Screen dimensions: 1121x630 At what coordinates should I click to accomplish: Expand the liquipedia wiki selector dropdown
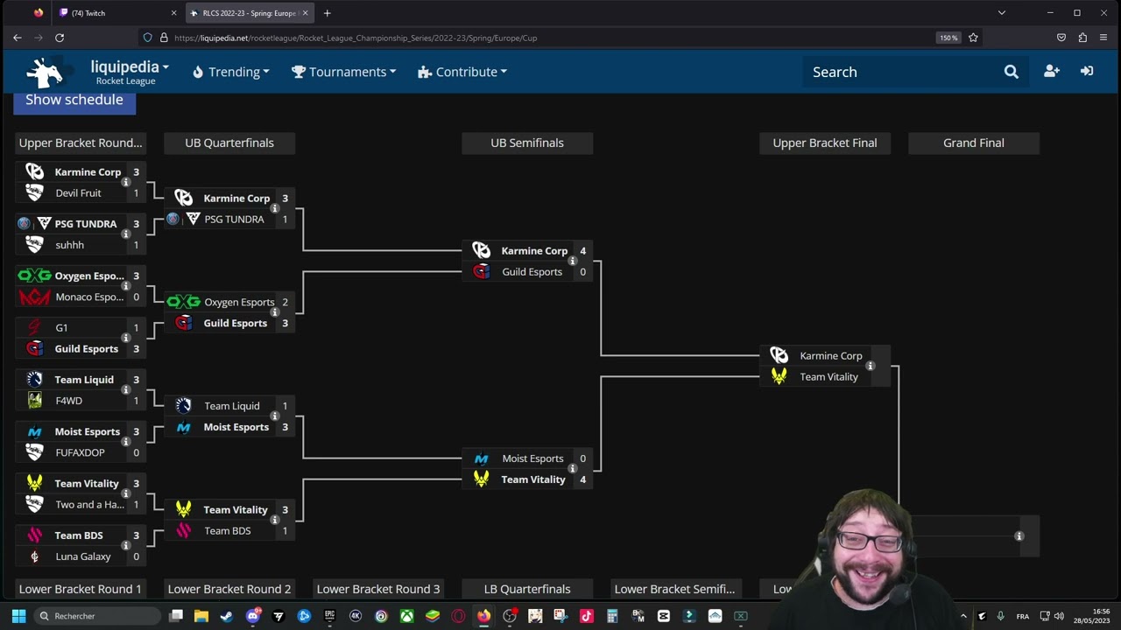tap(130, 66)
